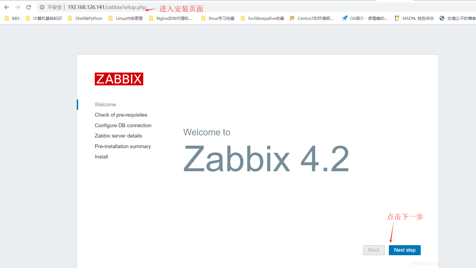
Task: Open the Git简介 bookmark
Action: point(365,18)
